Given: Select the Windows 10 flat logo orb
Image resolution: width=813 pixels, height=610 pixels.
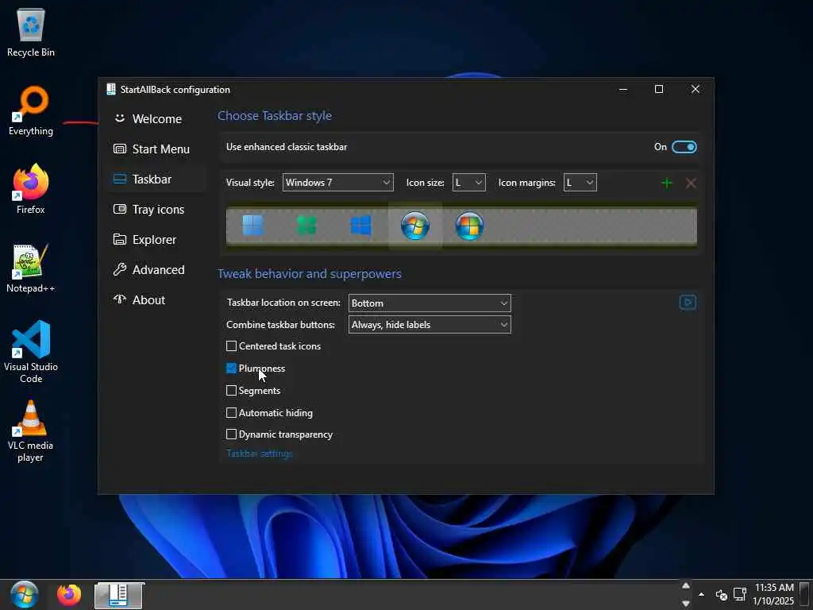Looking at the screenshot, I should (x=361, y=226).
